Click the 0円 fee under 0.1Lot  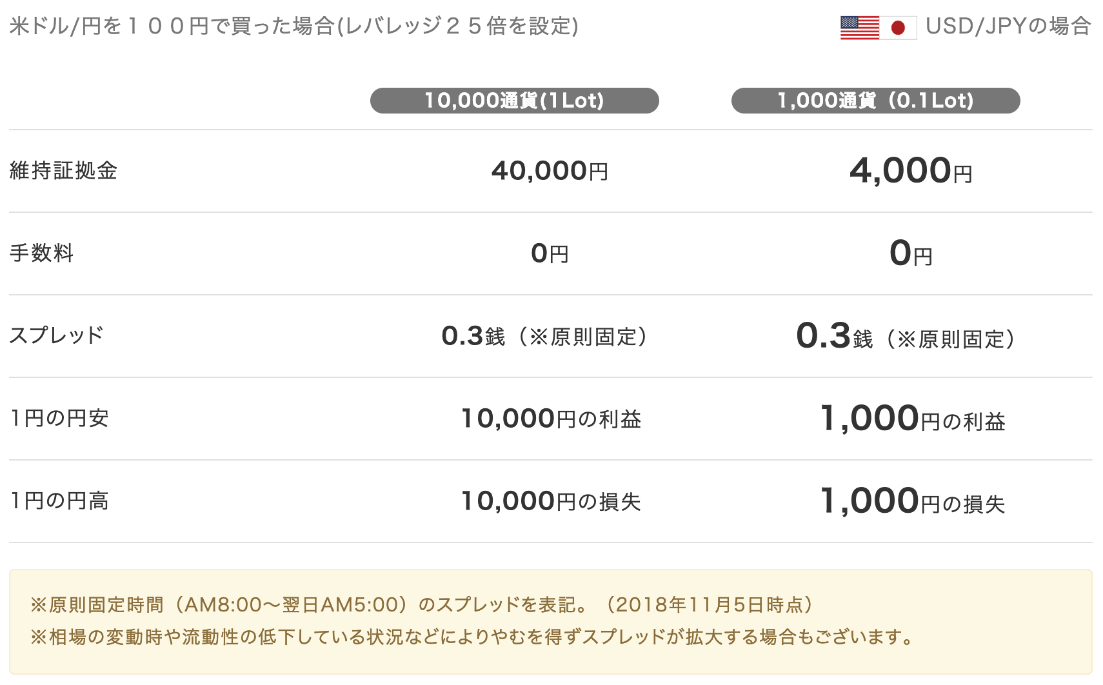point(911,253)
